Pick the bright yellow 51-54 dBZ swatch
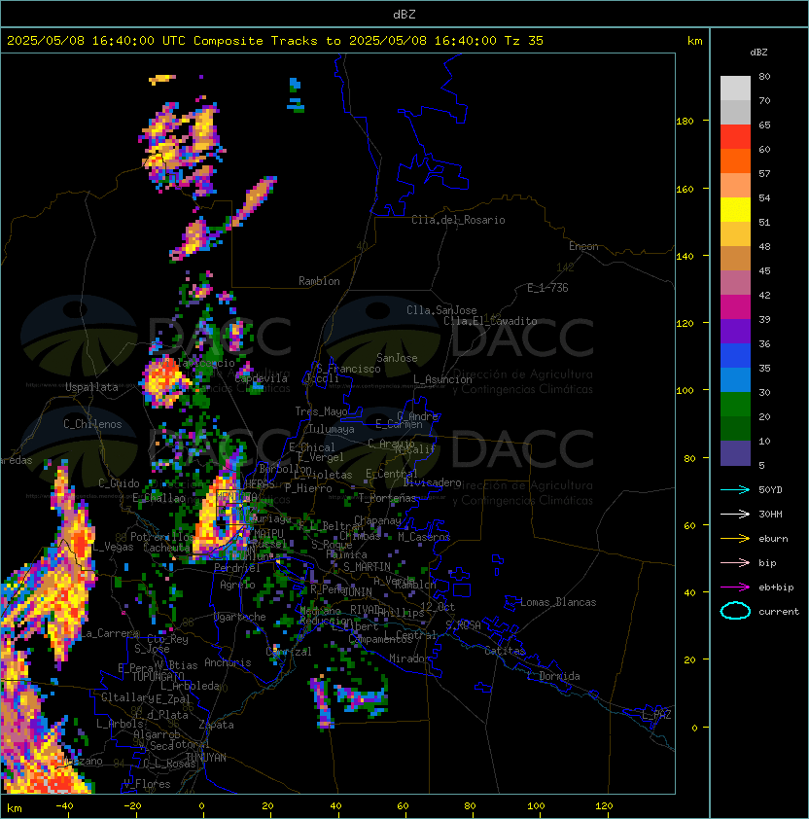Screen dimensions: 809x819 pyautogui.click(x=735, y=209)
